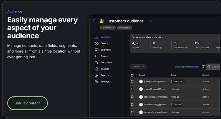The width and height of the screenshot is (221, 119).
Task: Toggle the select-all checkbox in table header
Action: tap(132, 75)
